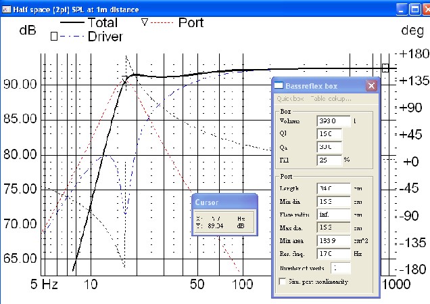Click the greyed Max dia. field
The height and width of the screenshot is (304, 430).
click(x=333, y=227)
